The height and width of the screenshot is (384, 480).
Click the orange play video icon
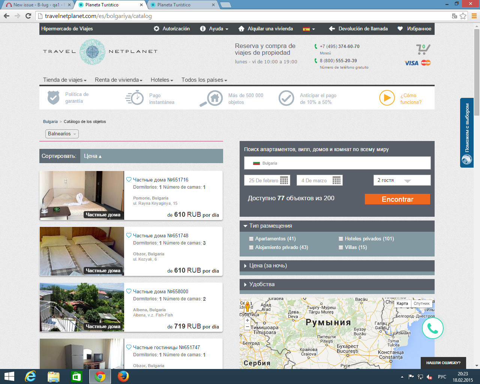pyautogui.click(x=387, y=98)
